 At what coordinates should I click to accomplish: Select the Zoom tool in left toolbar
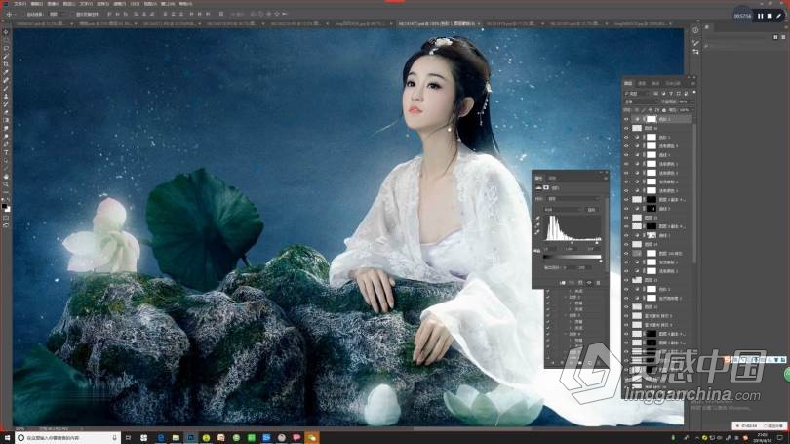point(6,184)
